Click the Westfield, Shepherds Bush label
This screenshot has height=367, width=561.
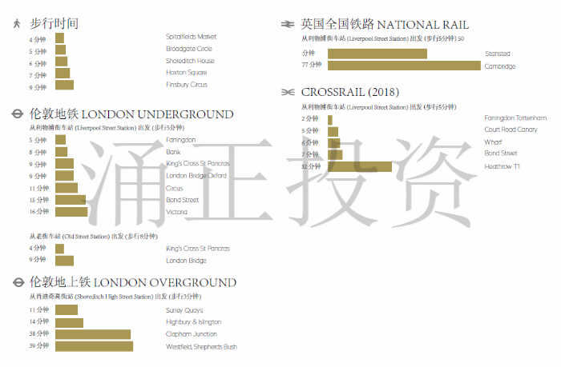click(x=201, y=347)
